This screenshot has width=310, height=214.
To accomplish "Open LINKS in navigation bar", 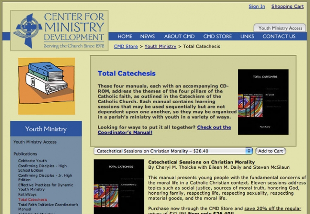I will 247,36.
